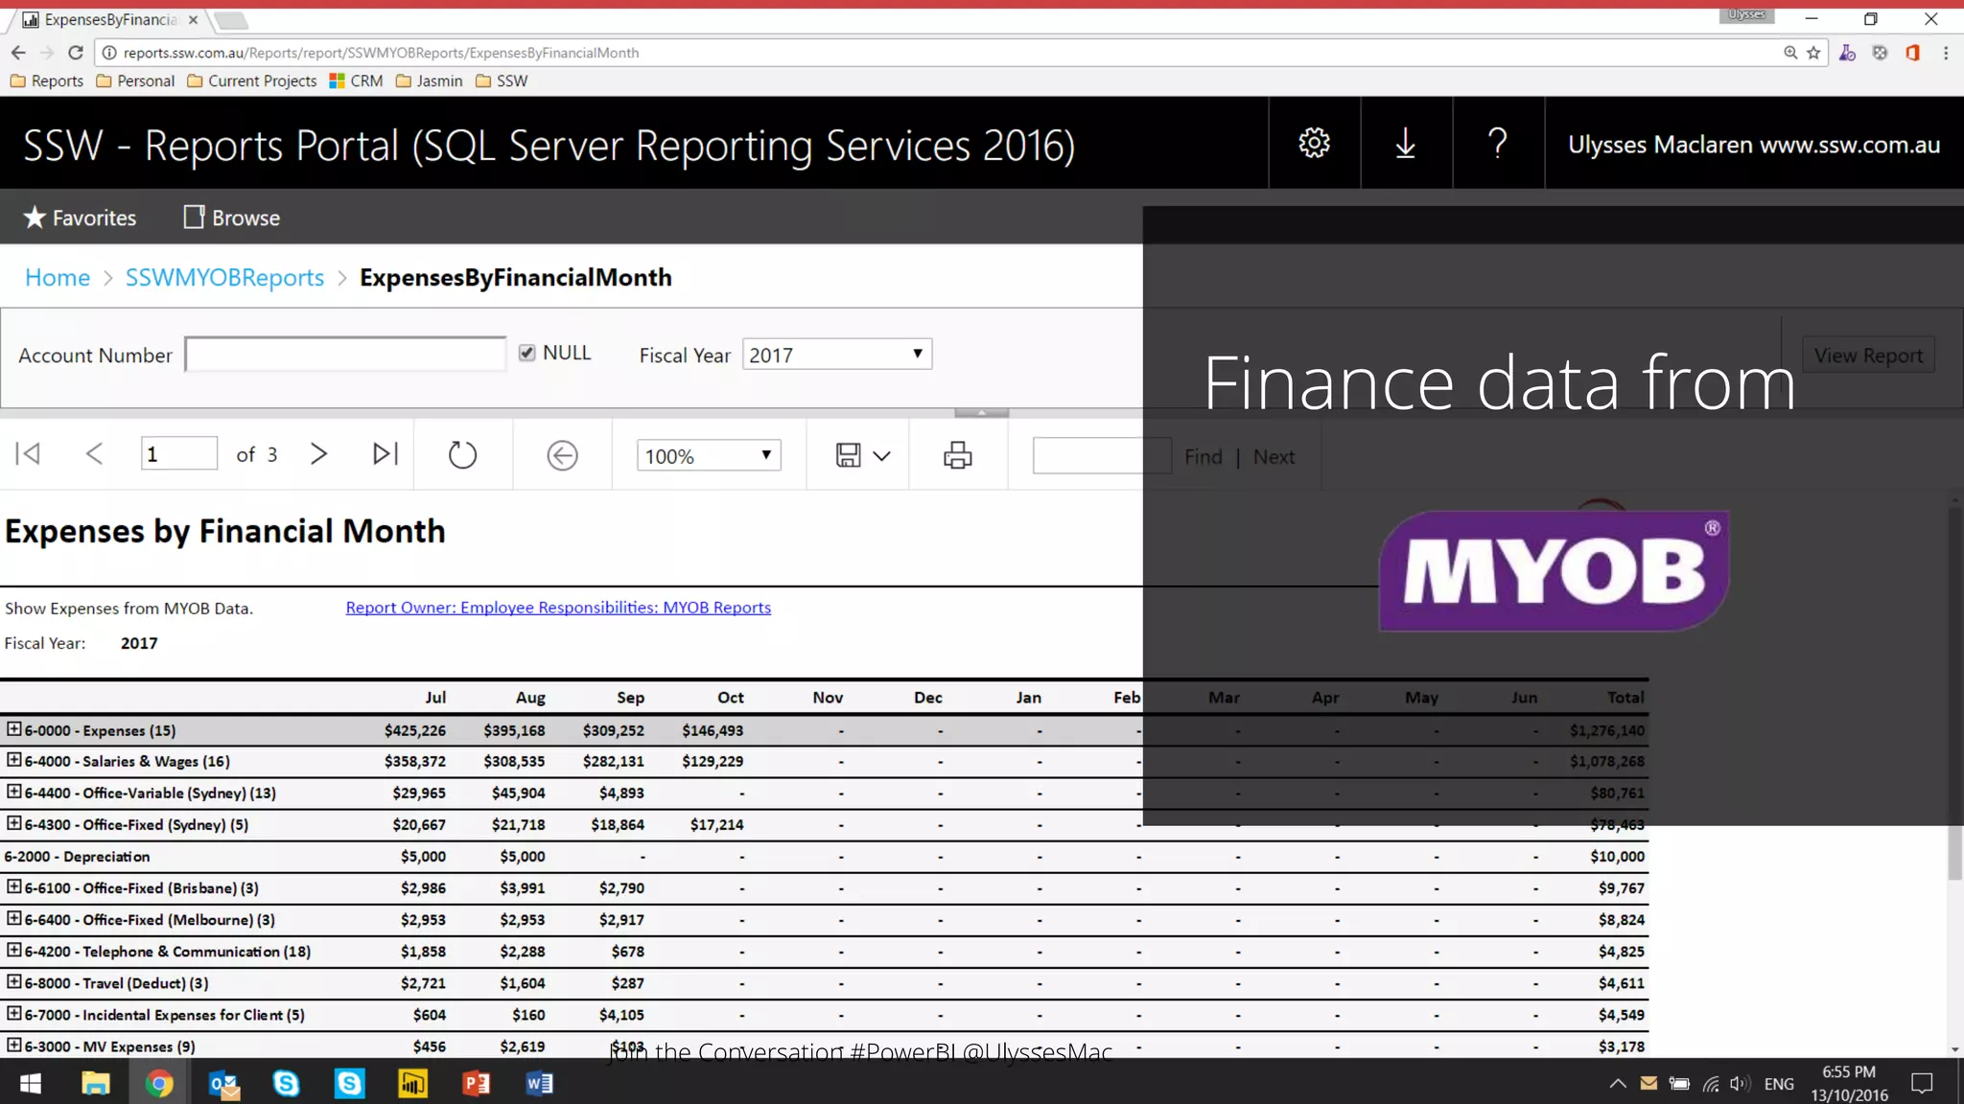This screenshot has width=1964, height=1104.
Task: Click the View Report button
Action: (1868, 356)
